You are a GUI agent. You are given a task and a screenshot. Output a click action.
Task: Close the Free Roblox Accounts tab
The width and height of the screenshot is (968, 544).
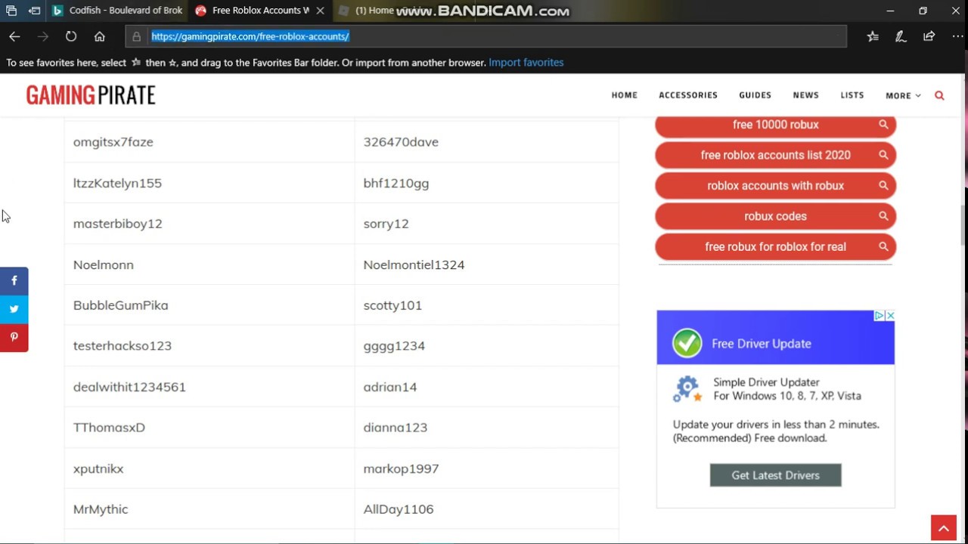pyautogui.click(x=320, y=11)
